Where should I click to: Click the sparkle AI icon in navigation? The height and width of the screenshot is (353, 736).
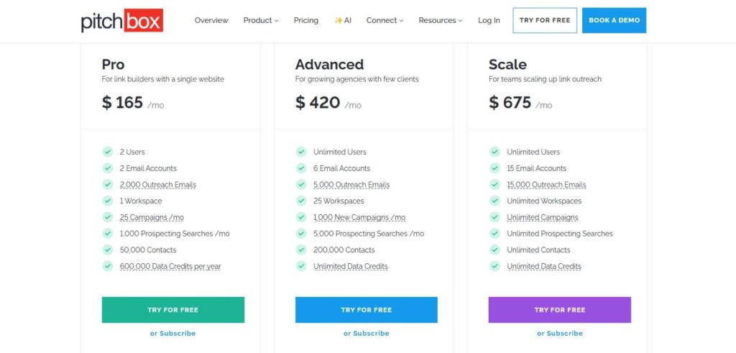[x=339, y=20]
